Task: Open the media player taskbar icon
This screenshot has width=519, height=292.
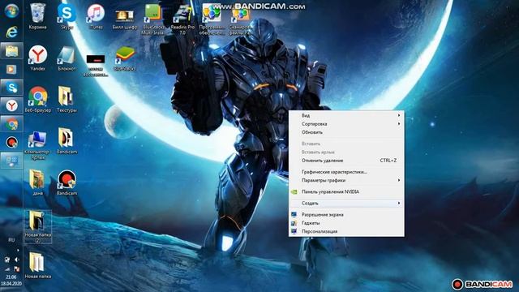Action: 11,69
